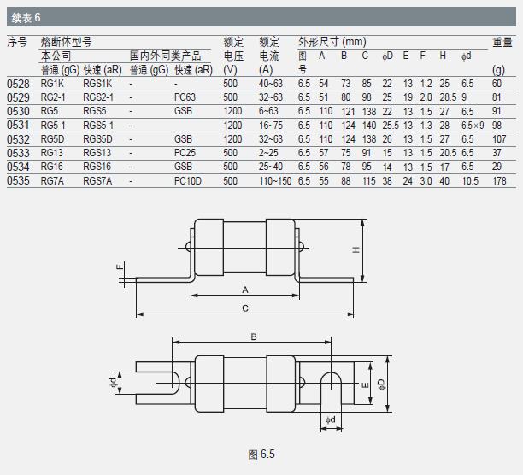
Task: Select the PC10D cell in the last row
Action: [x=186, y=179]
